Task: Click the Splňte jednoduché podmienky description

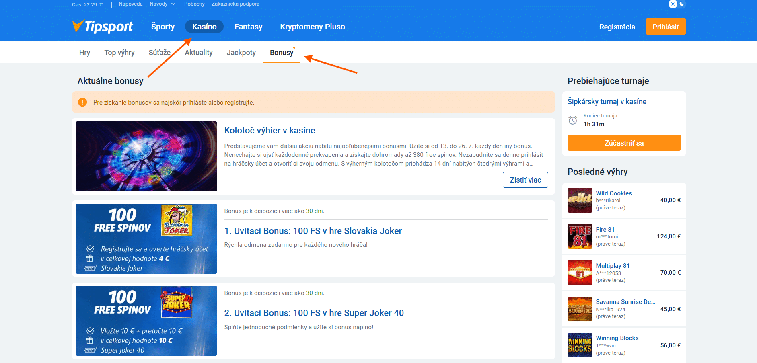Action: pos(299,327)
